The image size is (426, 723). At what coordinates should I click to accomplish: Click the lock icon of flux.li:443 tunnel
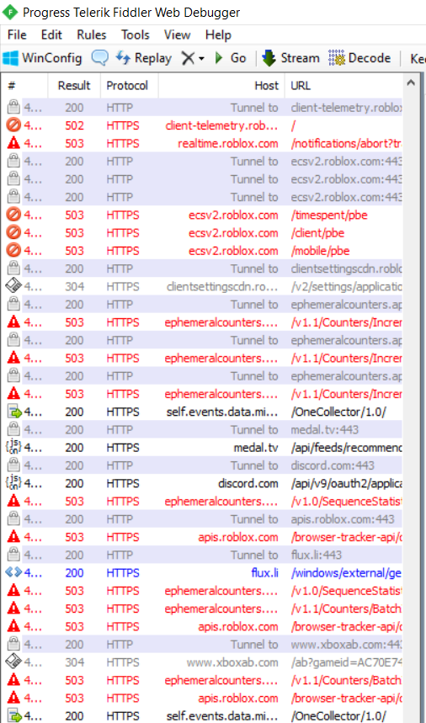13,555
